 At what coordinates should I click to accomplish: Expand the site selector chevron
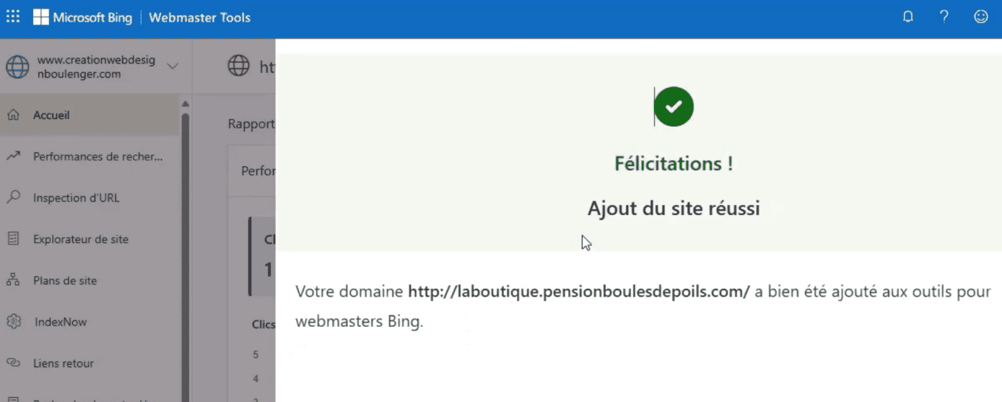pos(173,66)
